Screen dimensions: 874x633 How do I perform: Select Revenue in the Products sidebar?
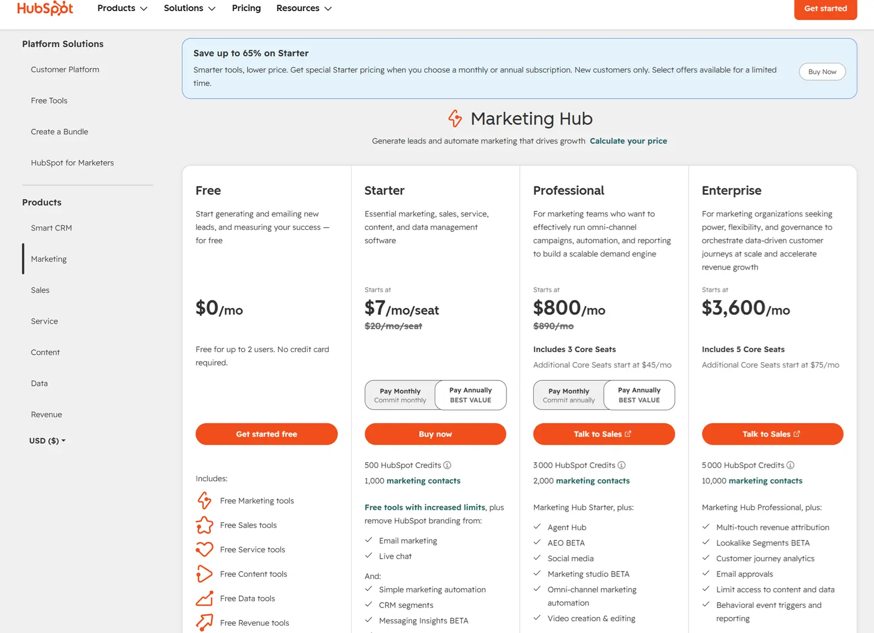coord(47,414)
